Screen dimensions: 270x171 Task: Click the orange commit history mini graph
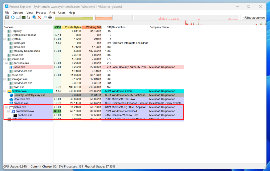(104, 18)
